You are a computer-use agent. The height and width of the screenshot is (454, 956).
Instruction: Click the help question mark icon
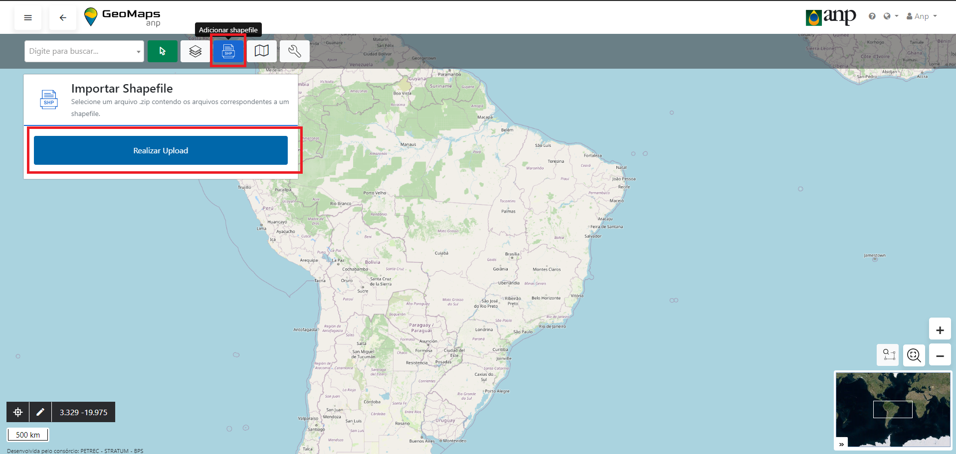pos(872,16)
